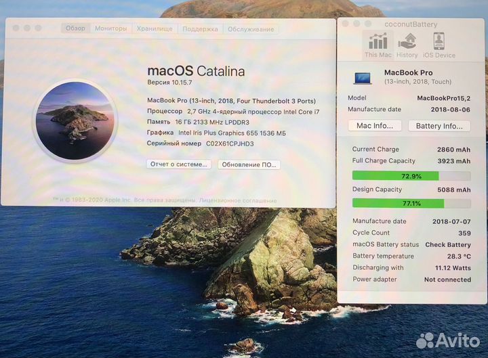The width and height of the screenshot is (488, 358).
Task: Switch to the Поддержка tab
Action: tap(200, 29)
